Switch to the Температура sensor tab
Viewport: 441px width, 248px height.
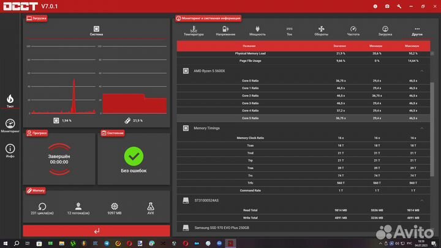194,31
